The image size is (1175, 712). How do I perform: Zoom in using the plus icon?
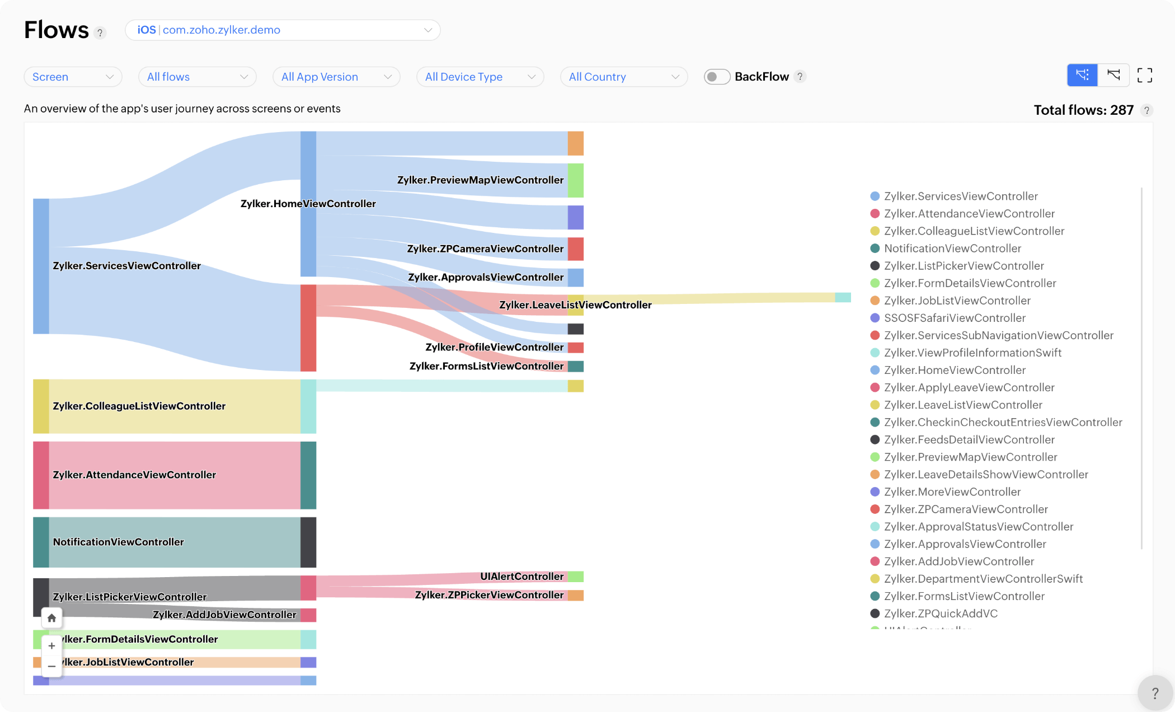51,645
